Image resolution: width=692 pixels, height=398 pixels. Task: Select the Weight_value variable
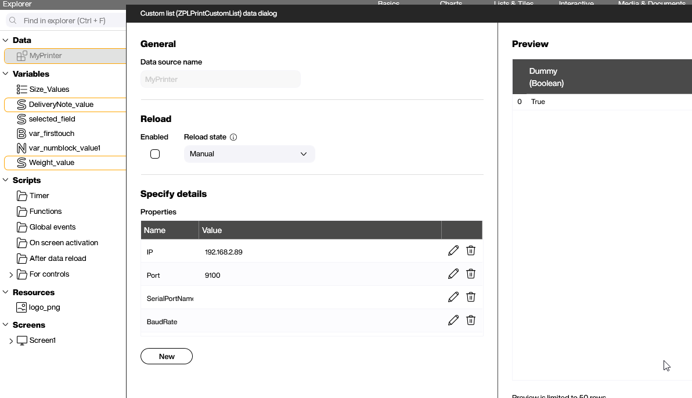click(x=52, y=163)
